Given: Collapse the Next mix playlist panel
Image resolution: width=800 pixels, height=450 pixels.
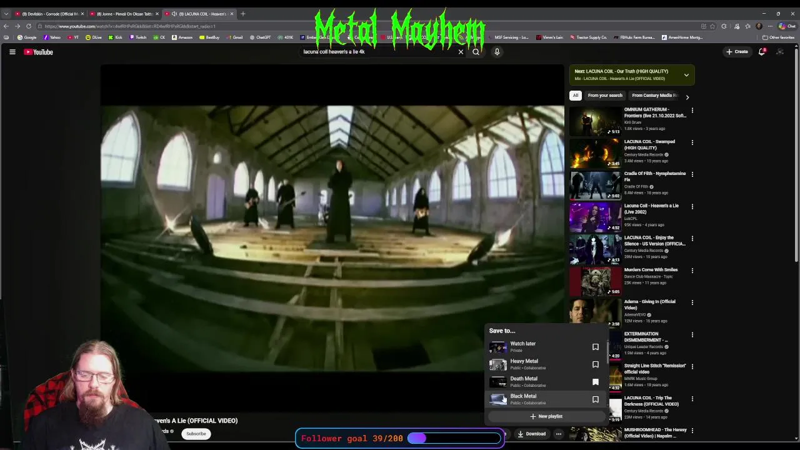Looking at the screenshot, I should (686, 75).
